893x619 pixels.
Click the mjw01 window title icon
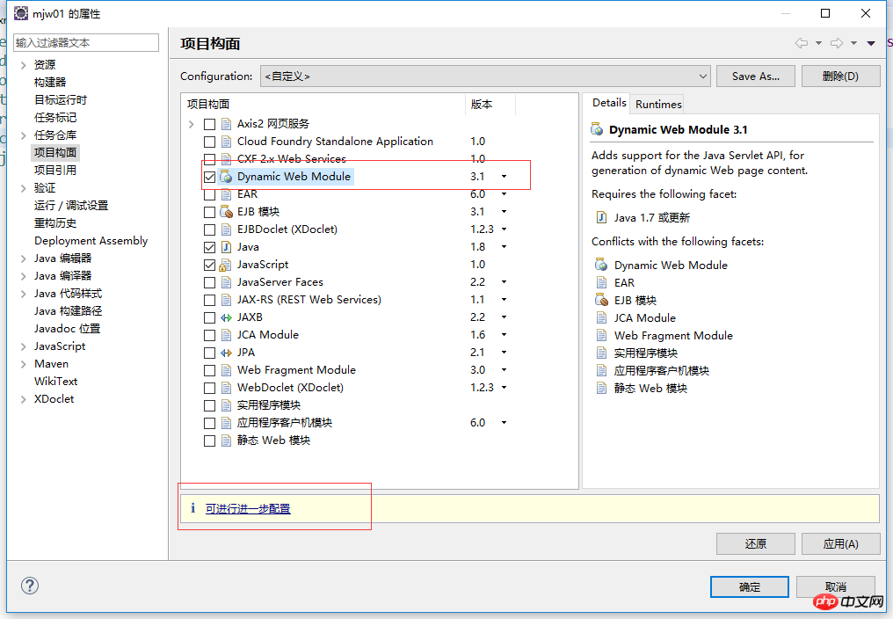point(21,13)
